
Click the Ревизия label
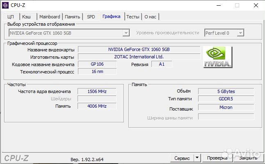pyautogui.click(x=140, y=64)
